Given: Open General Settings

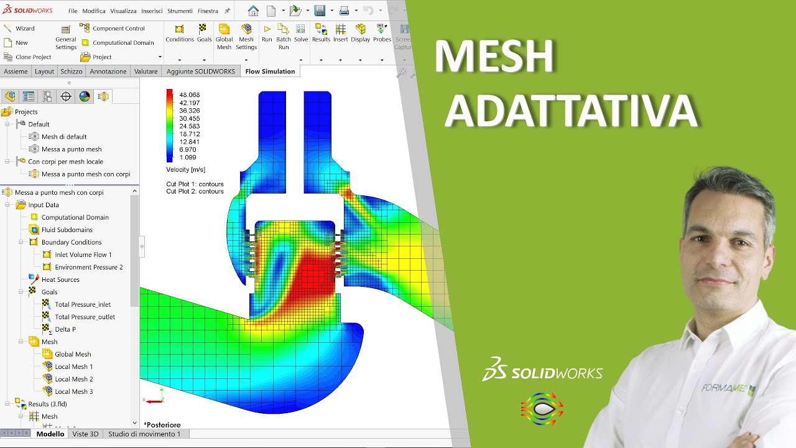Looking at the screenshot, I should (x=65, y=38).
